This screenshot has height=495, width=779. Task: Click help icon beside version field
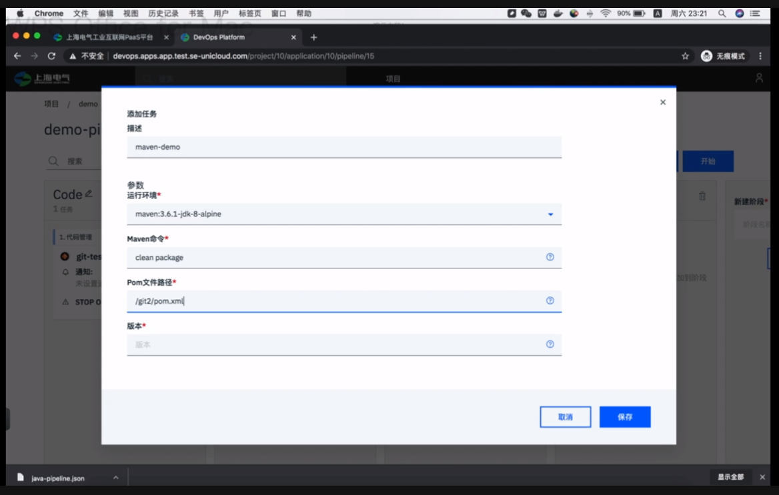pyautogui.click(x=550, y=344)
